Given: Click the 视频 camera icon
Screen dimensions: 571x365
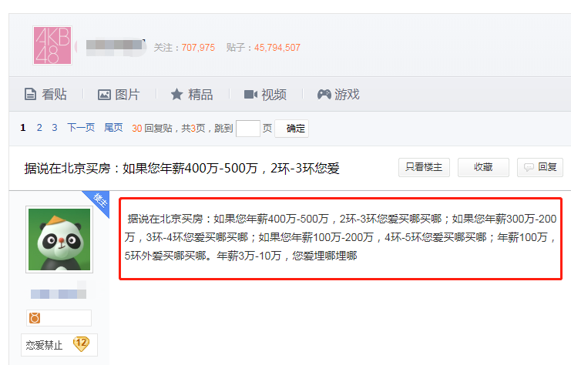Looking at the screenshot, I should point(250,95).
